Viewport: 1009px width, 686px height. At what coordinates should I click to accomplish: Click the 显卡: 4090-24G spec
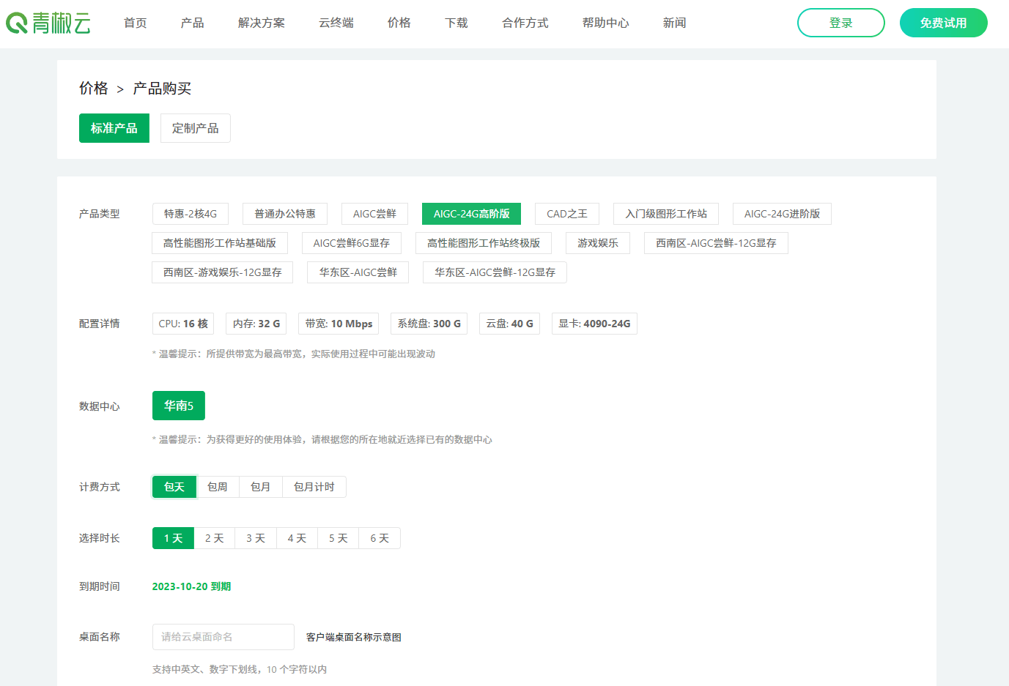click(594, 324)
